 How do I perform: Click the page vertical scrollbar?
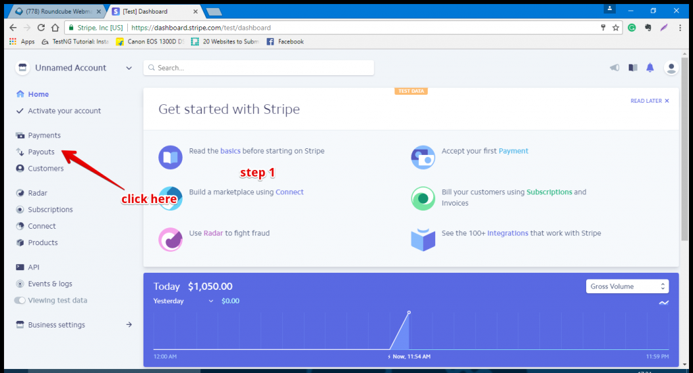pyautogui.click(x=685, y=150)
